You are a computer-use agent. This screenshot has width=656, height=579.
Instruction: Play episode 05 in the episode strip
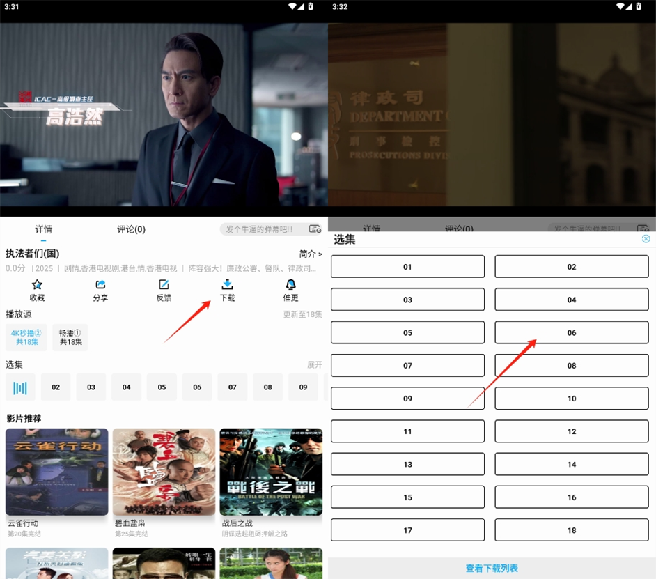tap(162, 387)
